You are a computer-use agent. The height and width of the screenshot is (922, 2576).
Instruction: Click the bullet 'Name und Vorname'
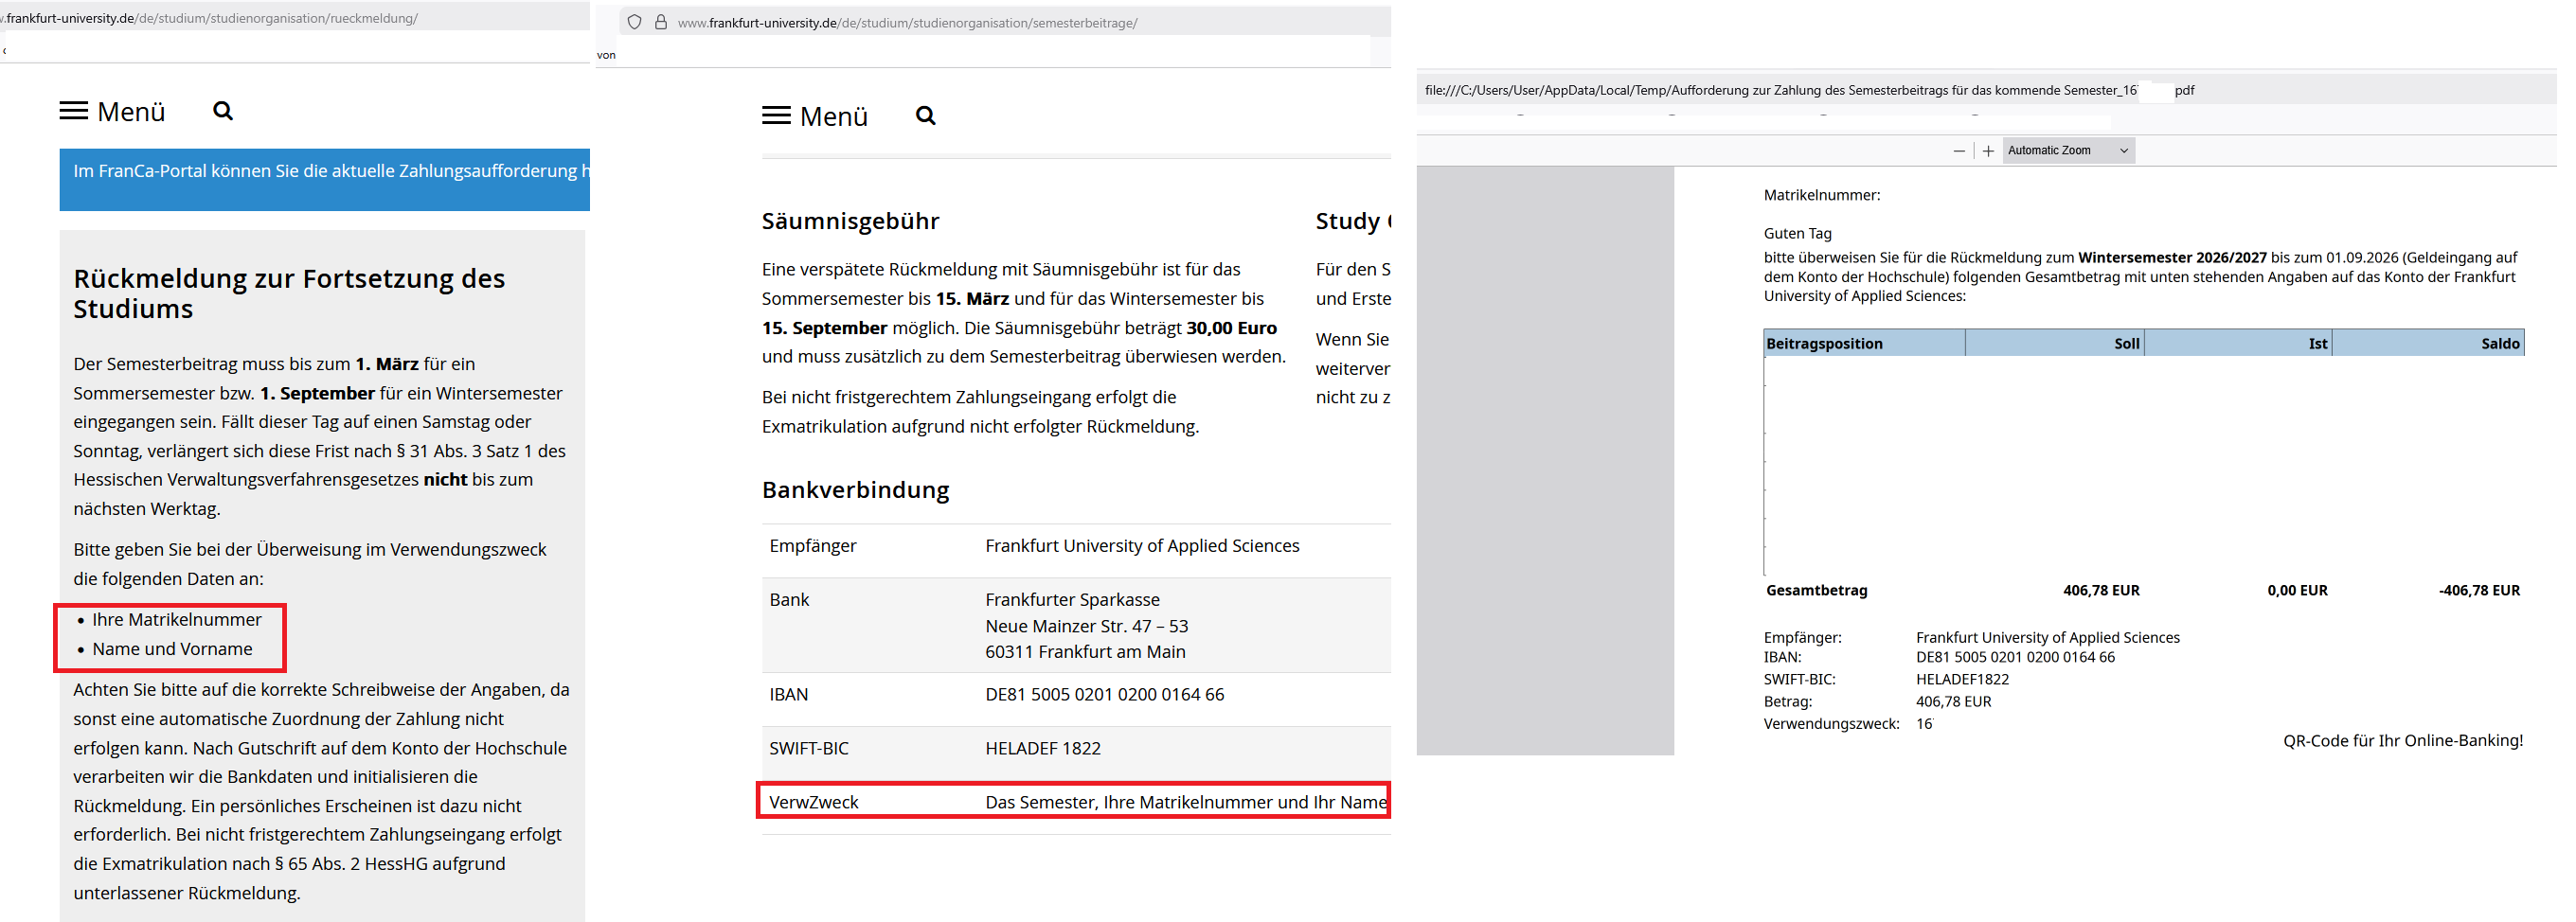[172, 649]
